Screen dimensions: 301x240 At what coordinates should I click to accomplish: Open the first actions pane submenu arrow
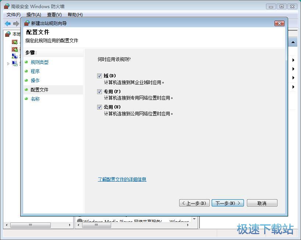293,60
